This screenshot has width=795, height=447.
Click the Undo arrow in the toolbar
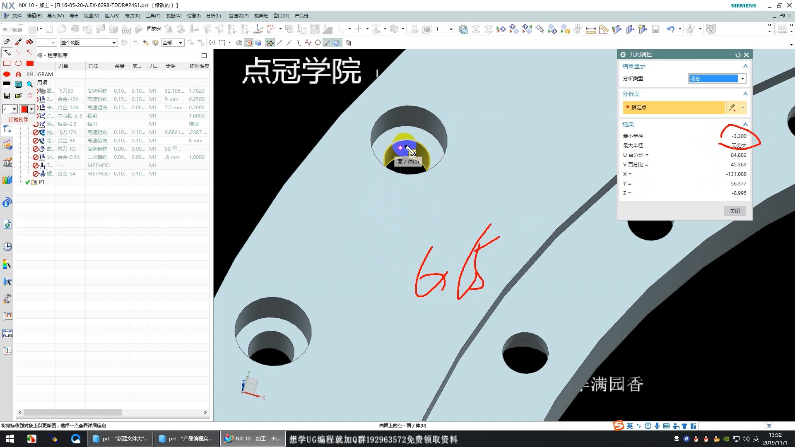[670, 29]
